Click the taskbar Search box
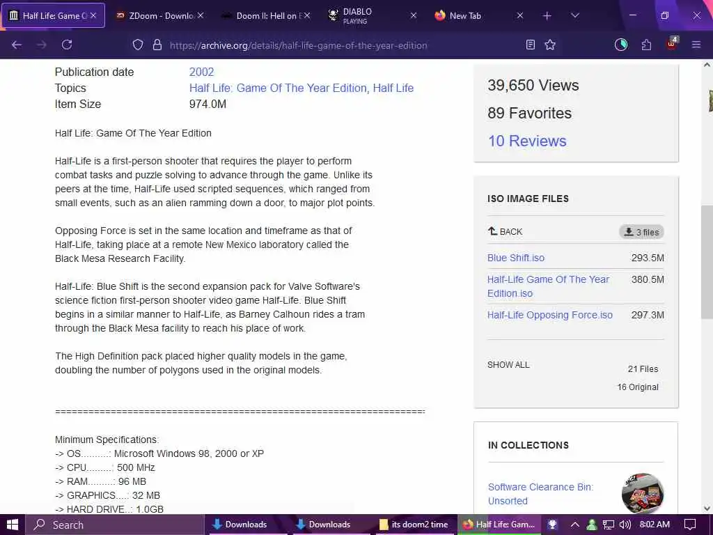The height and width of the screenshot is (535, 713). tap(115, 525)
